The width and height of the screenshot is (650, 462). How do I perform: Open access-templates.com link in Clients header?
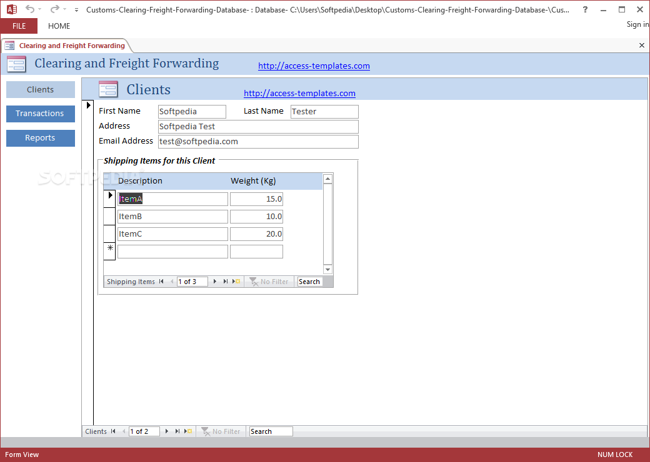pos(299,94)
